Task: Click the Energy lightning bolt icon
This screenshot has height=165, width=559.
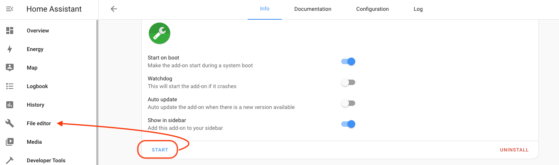Action: click(x=10, y=49)
